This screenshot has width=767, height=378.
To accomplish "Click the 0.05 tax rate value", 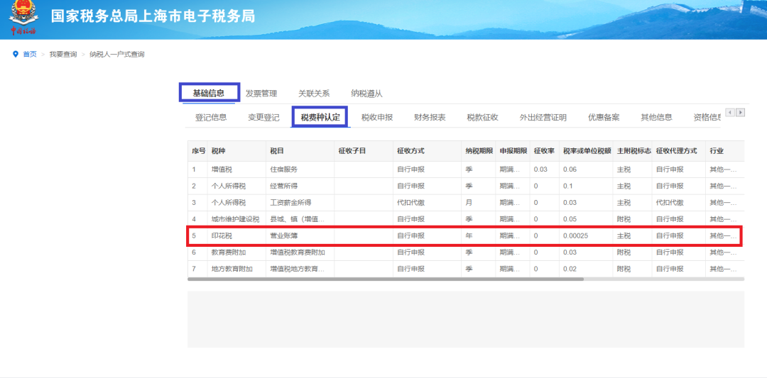I will click(570, 219).
